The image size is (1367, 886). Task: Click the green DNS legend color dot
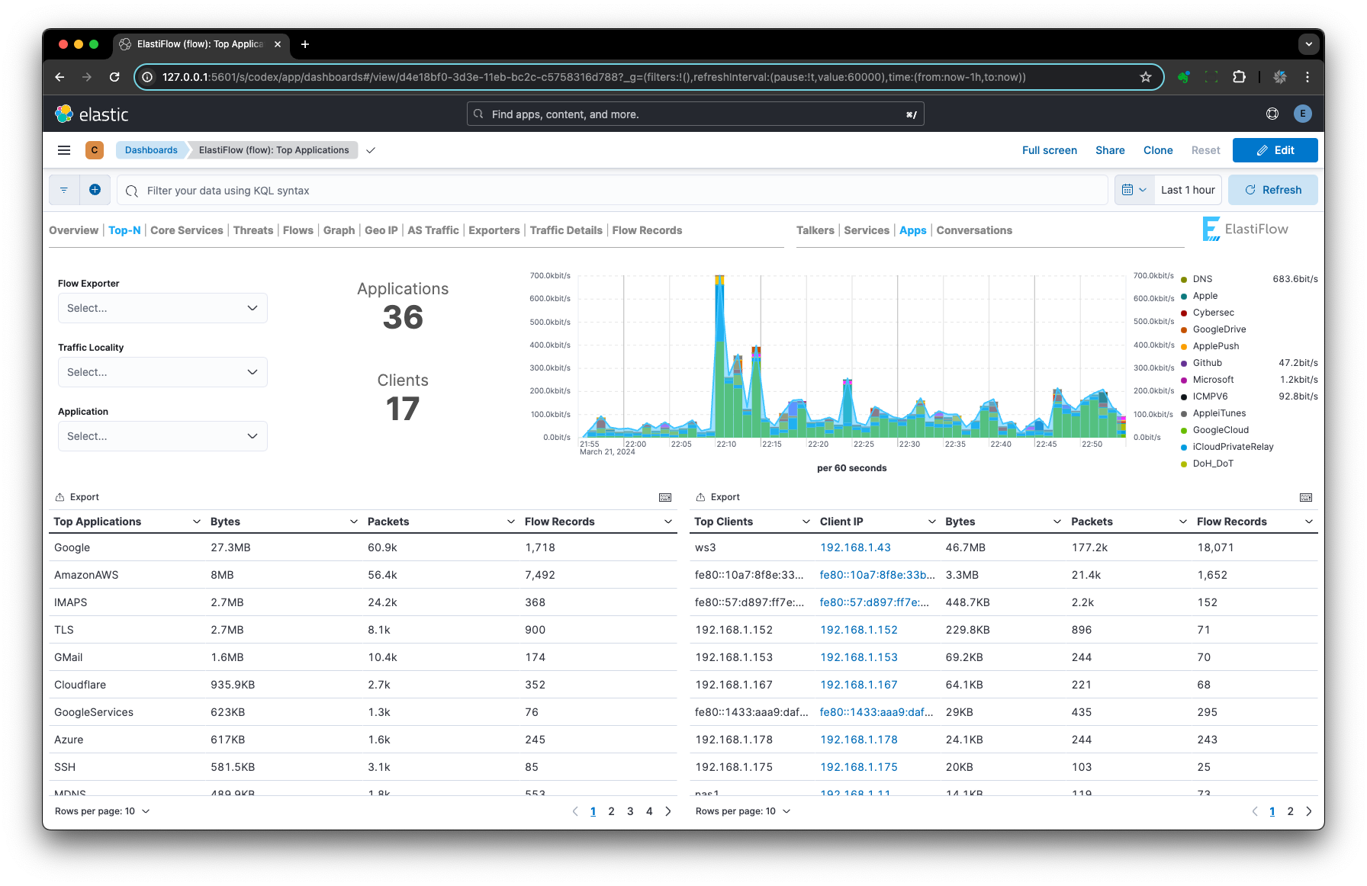pos(1184,280)
